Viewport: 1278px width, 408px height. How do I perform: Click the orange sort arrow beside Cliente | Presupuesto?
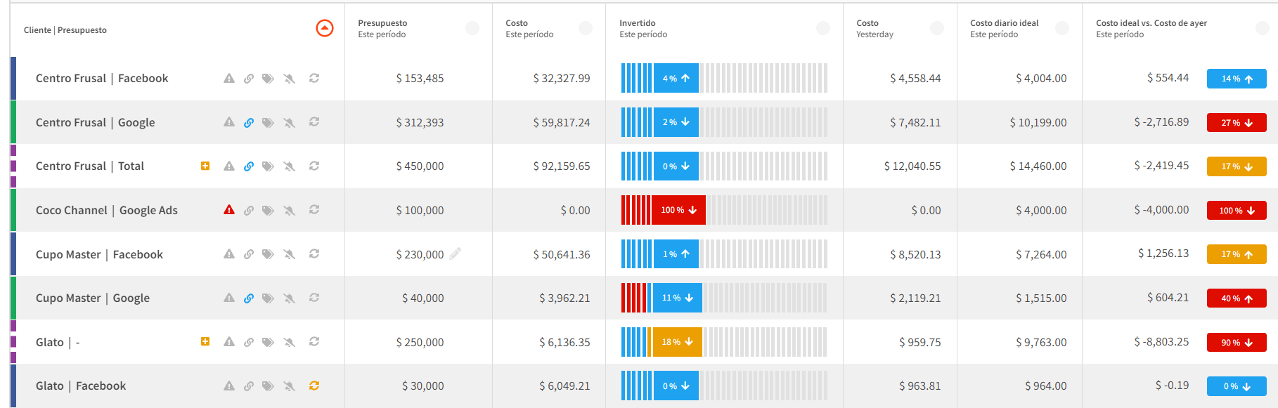325,28
